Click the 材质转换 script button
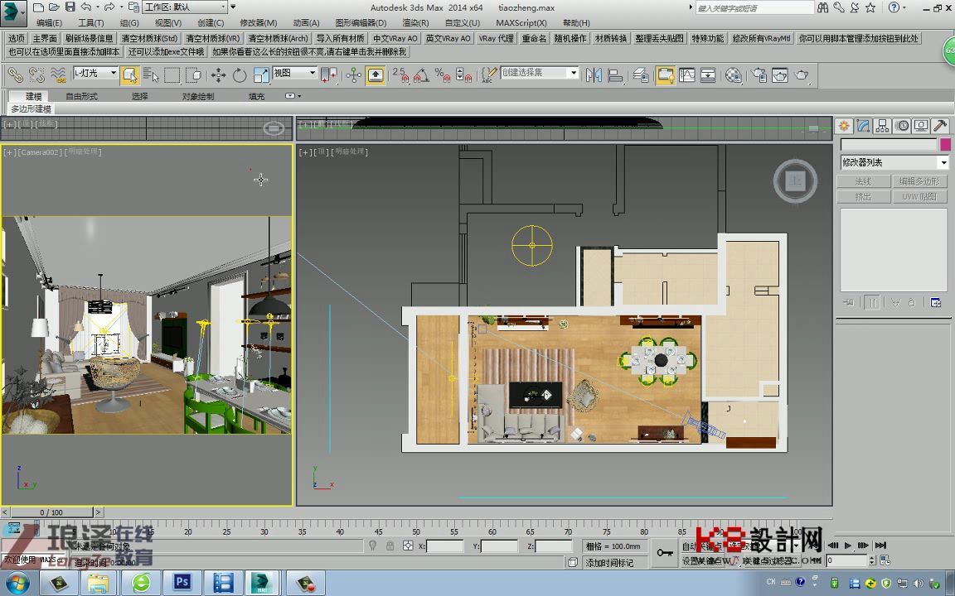This screenshot has height=596, width=955. pos(611,38)
